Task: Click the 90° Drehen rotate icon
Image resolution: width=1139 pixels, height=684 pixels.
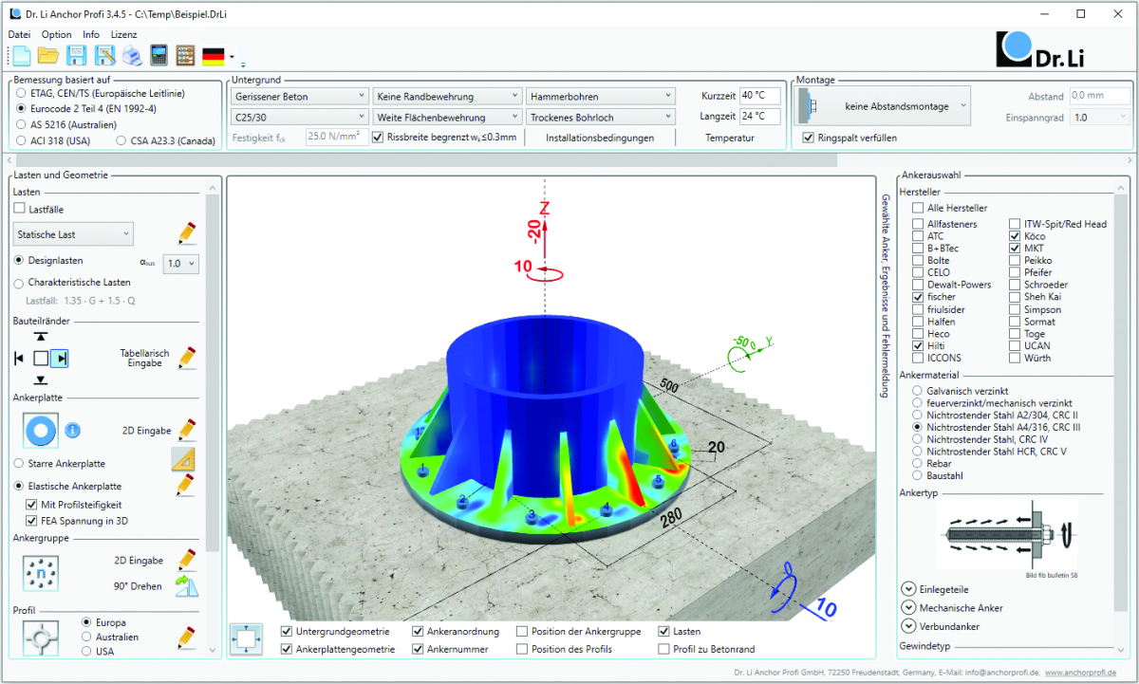Action: [x=186, y=585]
